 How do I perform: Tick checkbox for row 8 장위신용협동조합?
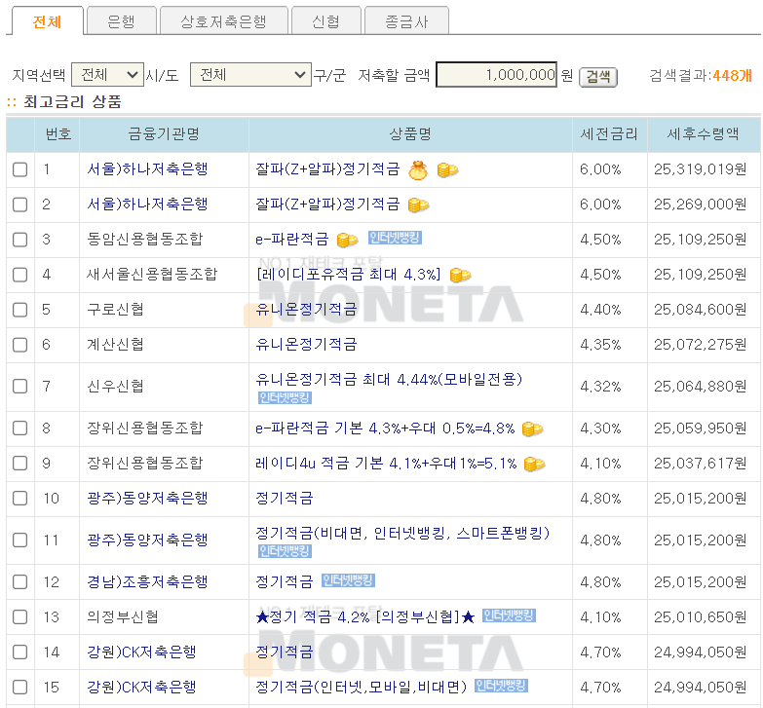pyautogui.click(x=19, y=429)
